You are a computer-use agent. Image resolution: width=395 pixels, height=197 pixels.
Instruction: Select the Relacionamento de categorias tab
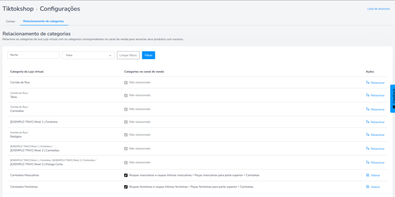click(x=43, y=21)
